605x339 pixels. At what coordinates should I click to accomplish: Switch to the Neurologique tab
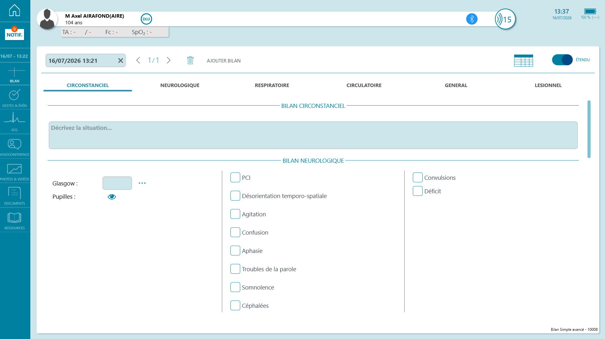[180, 85]
